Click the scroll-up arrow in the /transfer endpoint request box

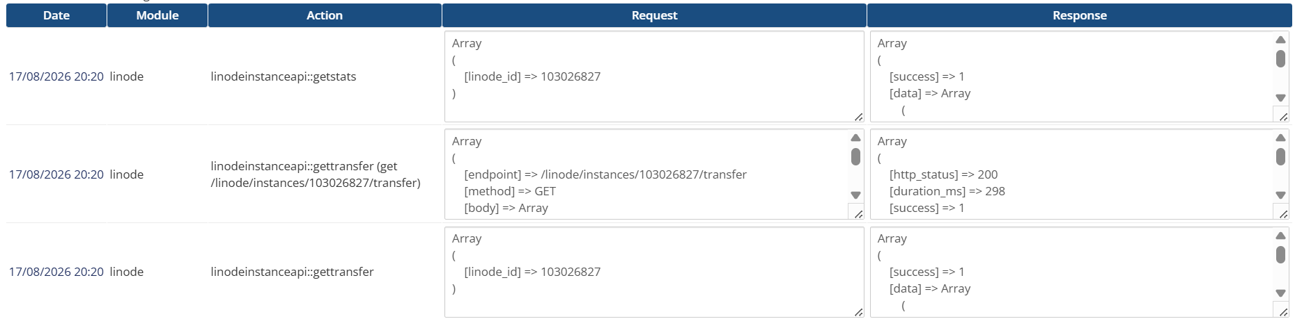(855, 138)
